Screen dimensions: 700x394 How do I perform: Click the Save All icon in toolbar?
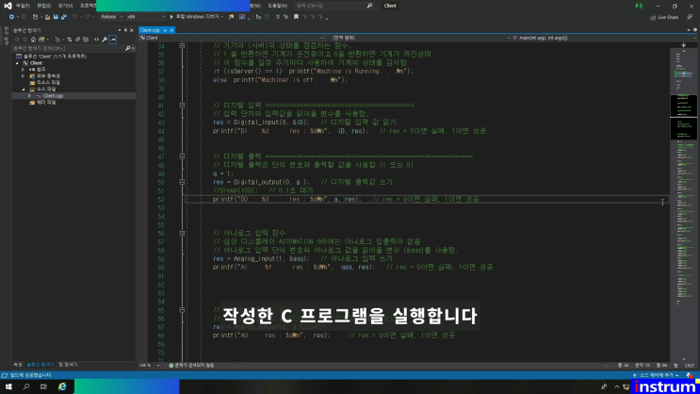click(64, 17)
